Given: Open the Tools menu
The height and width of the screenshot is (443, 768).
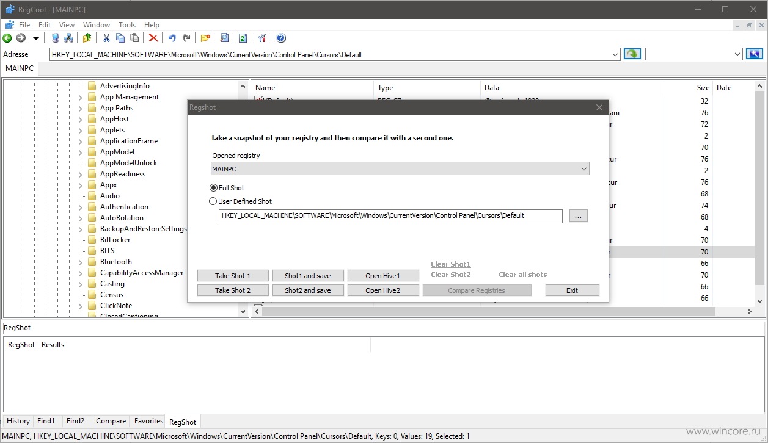Looking at the screenshot, I should (x=127, y=25).
